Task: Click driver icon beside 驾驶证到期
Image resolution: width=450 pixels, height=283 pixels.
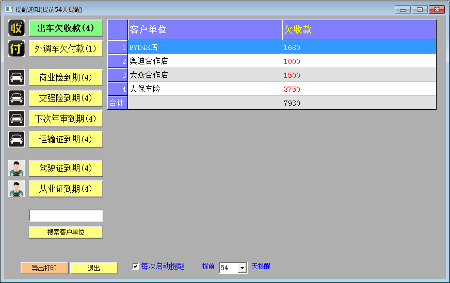Action: [17, 168]
